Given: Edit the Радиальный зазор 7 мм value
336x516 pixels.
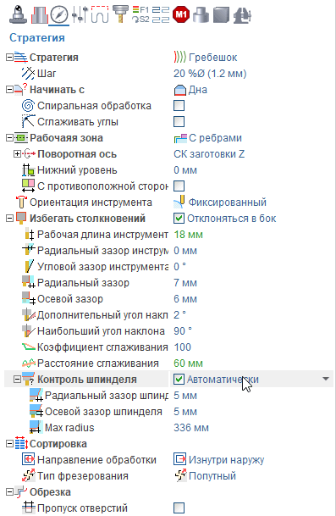Looking at the screenshot, I should tap(185, 283).
